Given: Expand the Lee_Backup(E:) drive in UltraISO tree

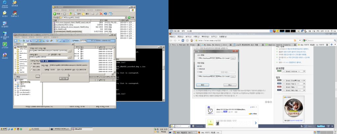Looking at the screenshot, I should click(x=15, y=92).
